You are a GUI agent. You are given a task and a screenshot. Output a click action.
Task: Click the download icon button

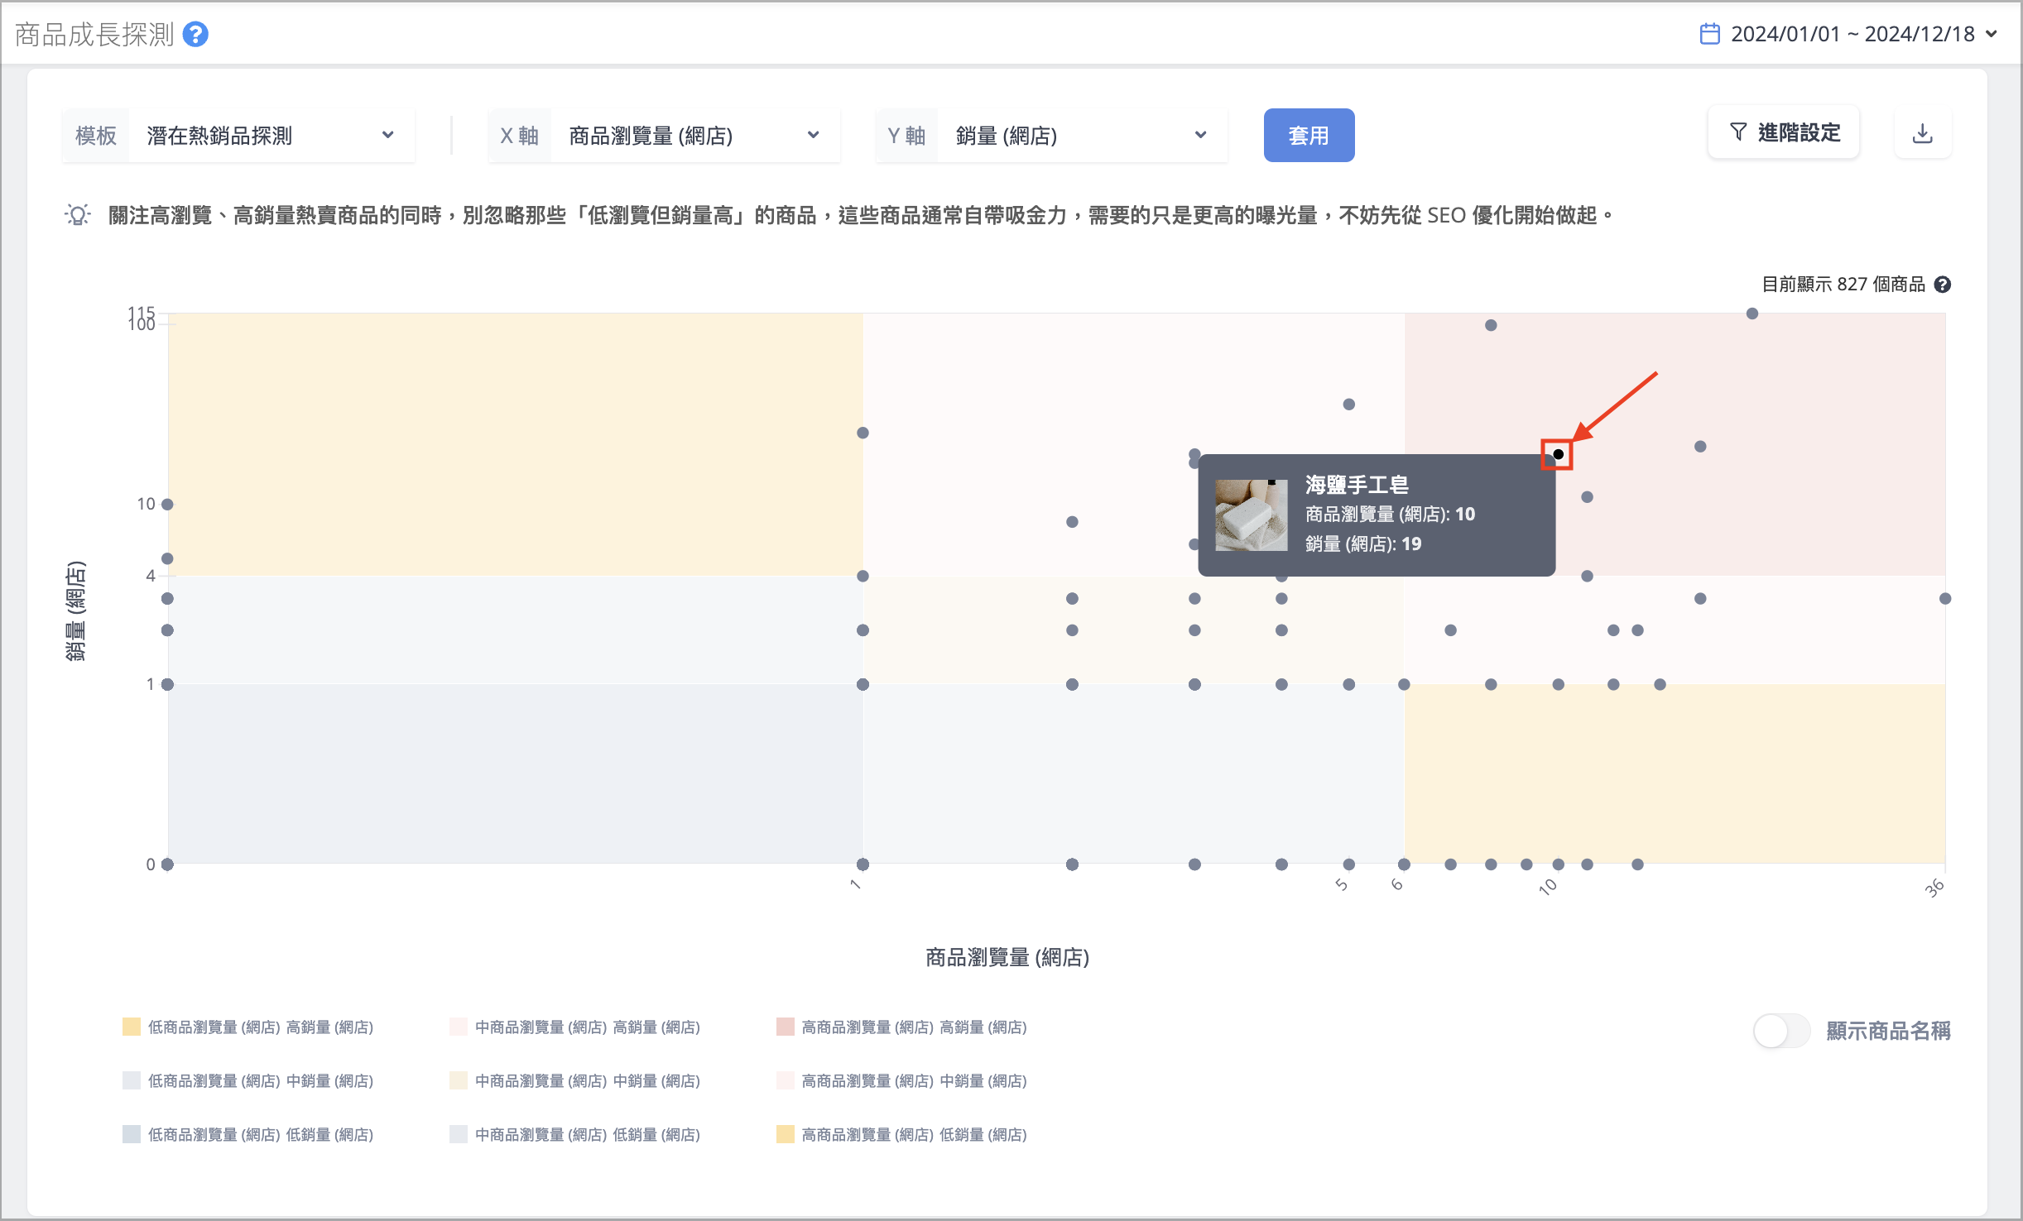coord(1923,132)
